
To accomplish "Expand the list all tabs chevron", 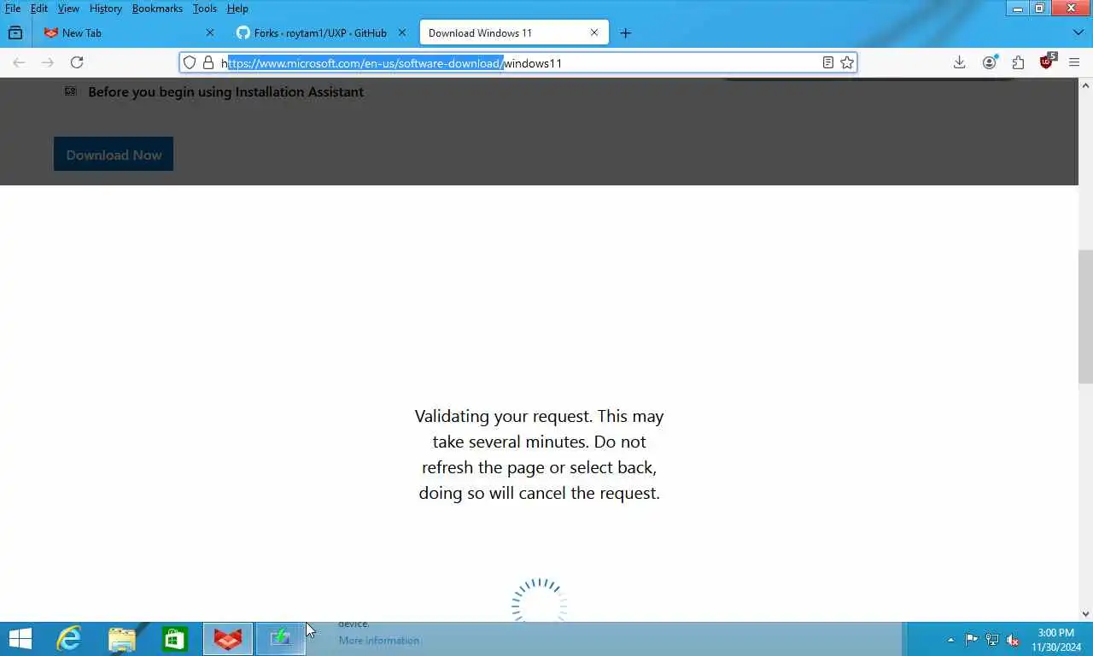I will tap(1078, 32).
